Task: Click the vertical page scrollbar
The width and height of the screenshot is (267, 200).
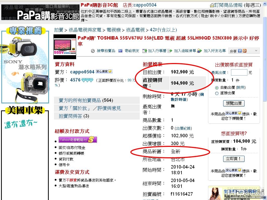Action: pyautogui.click(x=265, y=60)
